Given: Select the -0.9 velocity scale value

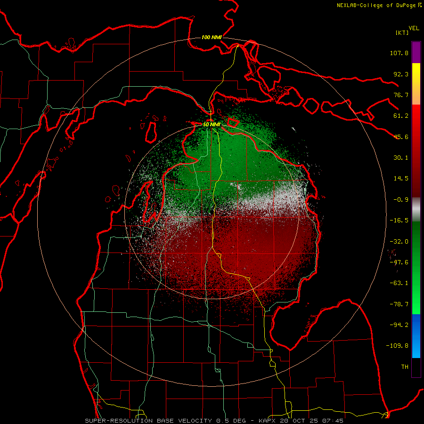Looking at the screenshot, I should point(401,200).
